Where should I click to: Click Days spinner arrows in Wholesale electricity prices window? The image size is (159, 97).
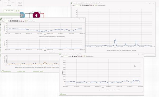(67, 56)
